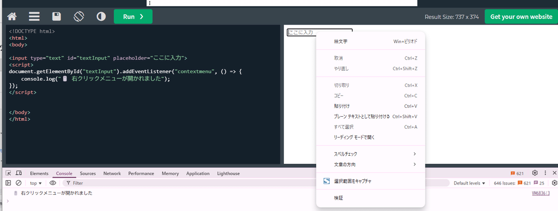Click the closing </html> tag line
Image resolution: width=558 pixels, height=211 pixels.
pyautogui.click(x=20, y=119)
